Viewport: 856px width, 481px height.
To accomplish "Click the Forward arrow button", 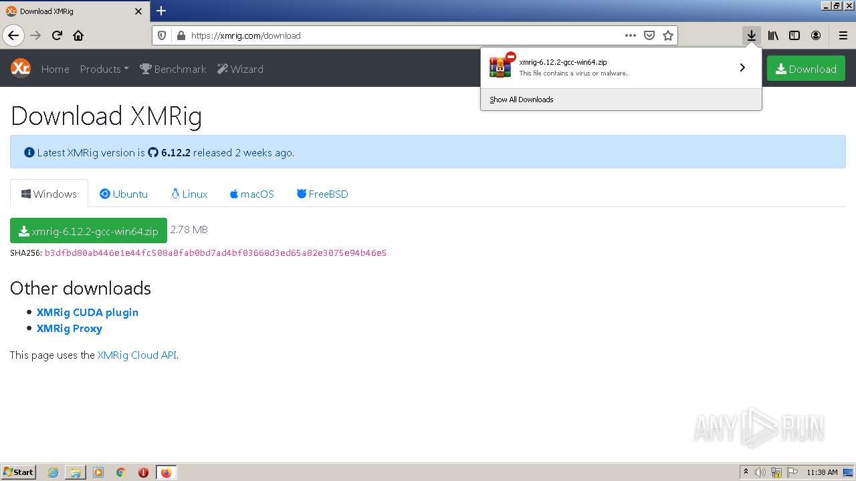I will (36, 35).
